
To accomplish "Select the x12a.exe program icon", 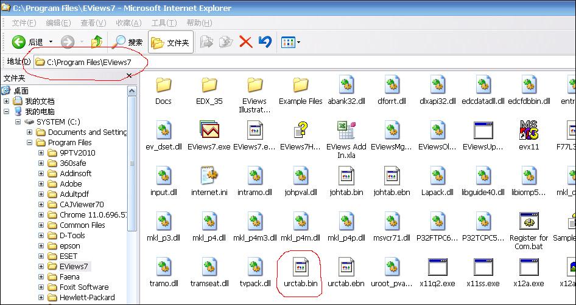I will tap(529, 267).
